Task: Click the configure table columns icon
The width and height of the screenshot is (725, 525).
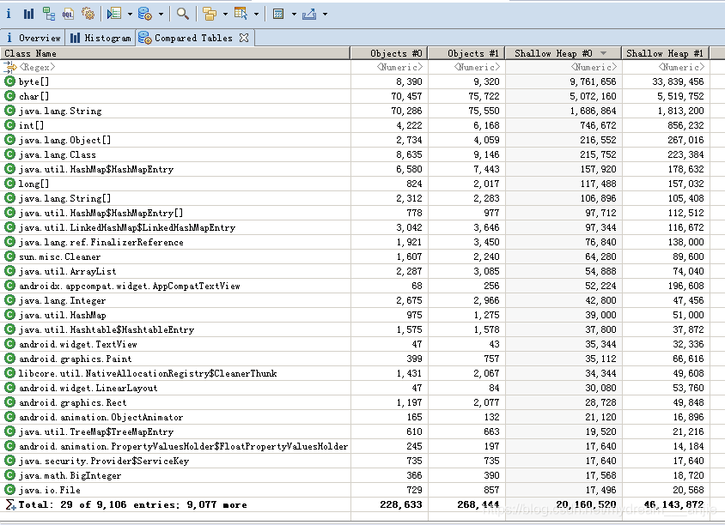Action: 241,14
